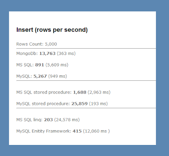Click the MongoDb value 13,763
169x156 pixels.
(x=47, y=54)
